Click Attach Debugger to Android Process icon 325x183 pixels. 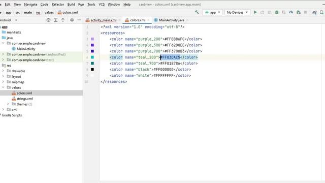[x=298, y=12]
